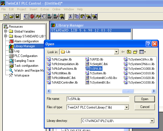Click the Open file toolbar icon
The width and height of the screenshot is (163, 131).
tap(12, 17)
